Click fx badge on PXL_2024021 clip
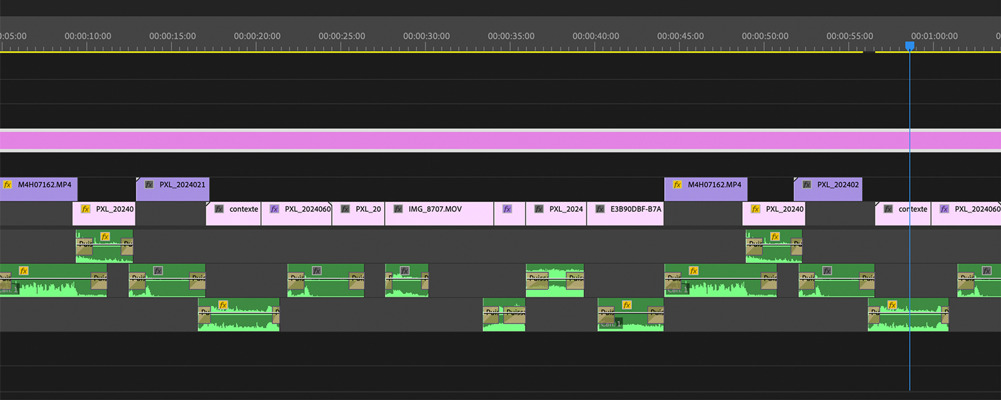Screen dimensions: 1001x400 pyautogui.click(x=149, y=185)
